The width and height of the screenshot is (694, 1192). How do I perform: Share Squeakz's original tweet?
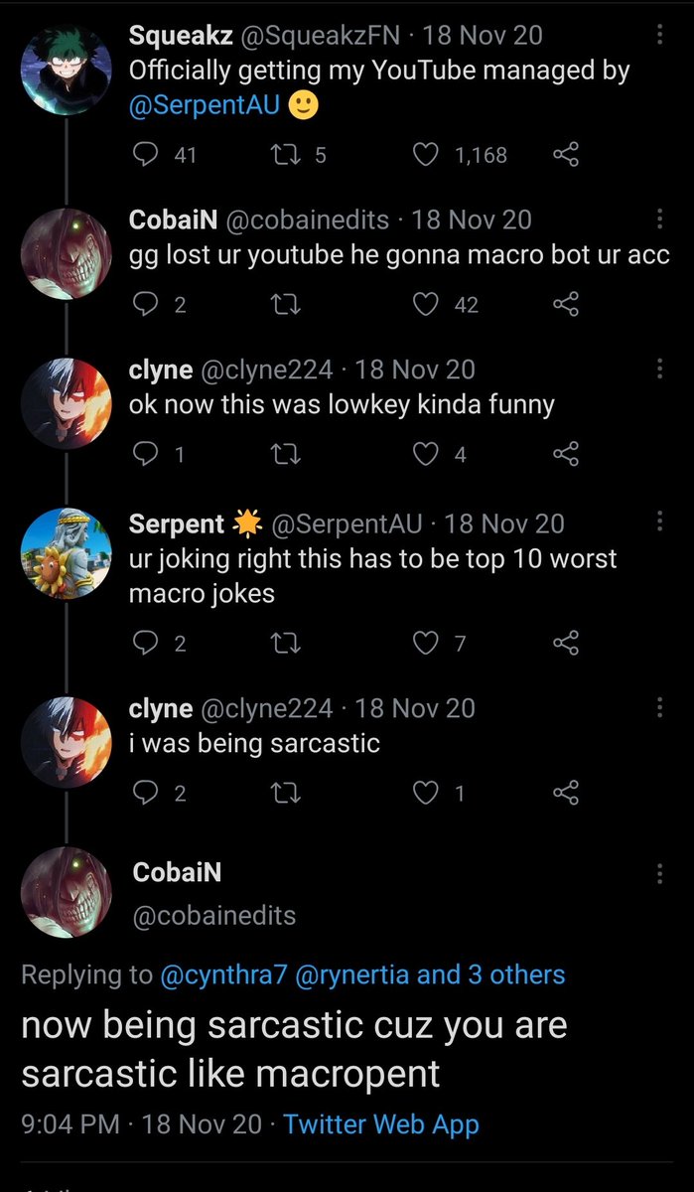[565, 155]
